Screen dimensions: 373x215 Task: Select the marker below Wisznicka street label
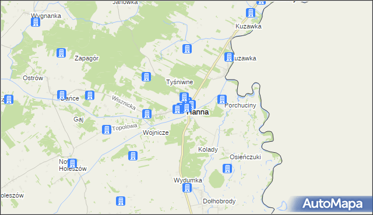click(147, 114)
